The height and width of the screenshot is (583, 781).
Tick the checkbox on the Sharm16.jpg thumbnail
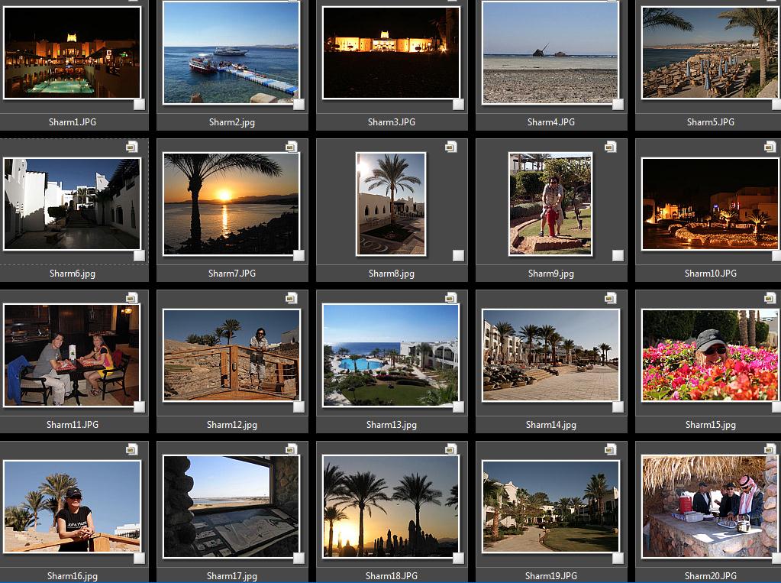(140, 558)
